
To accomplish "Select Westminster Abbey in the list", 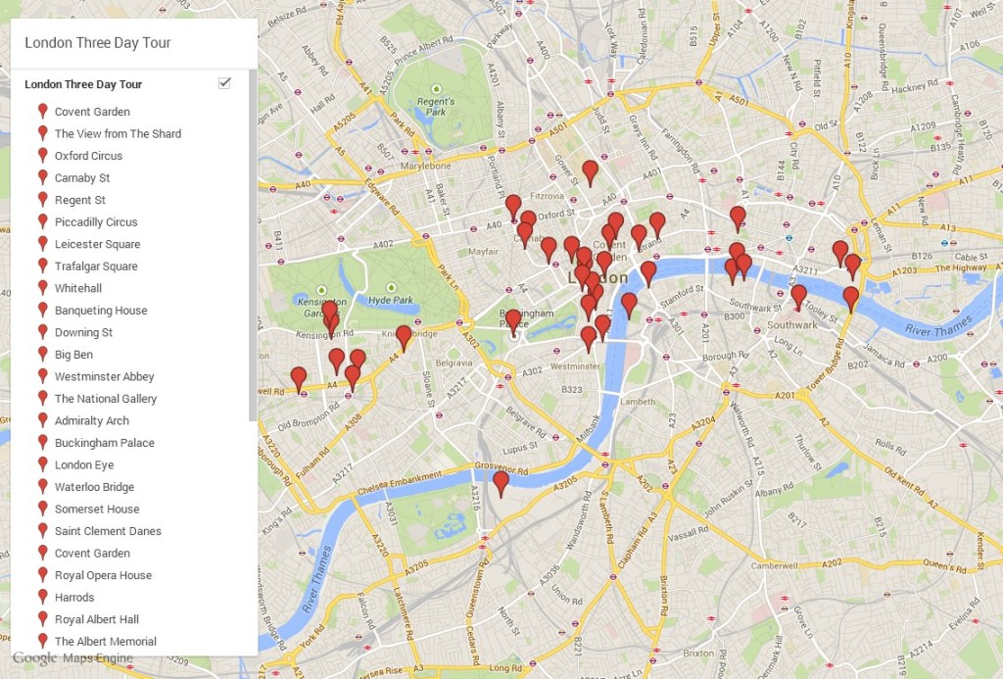I will (x=104, y=376).
